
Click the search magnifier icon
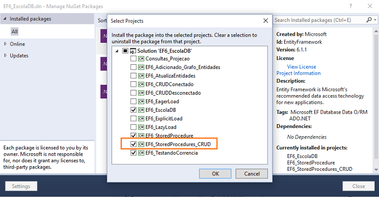(x=369, y=20)
